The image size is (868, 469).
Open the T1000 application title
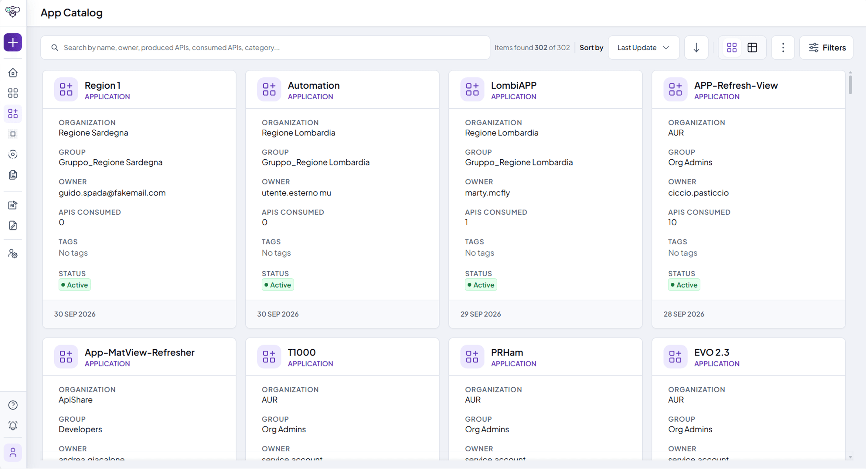pyautogui.click(x=302, y=352)
